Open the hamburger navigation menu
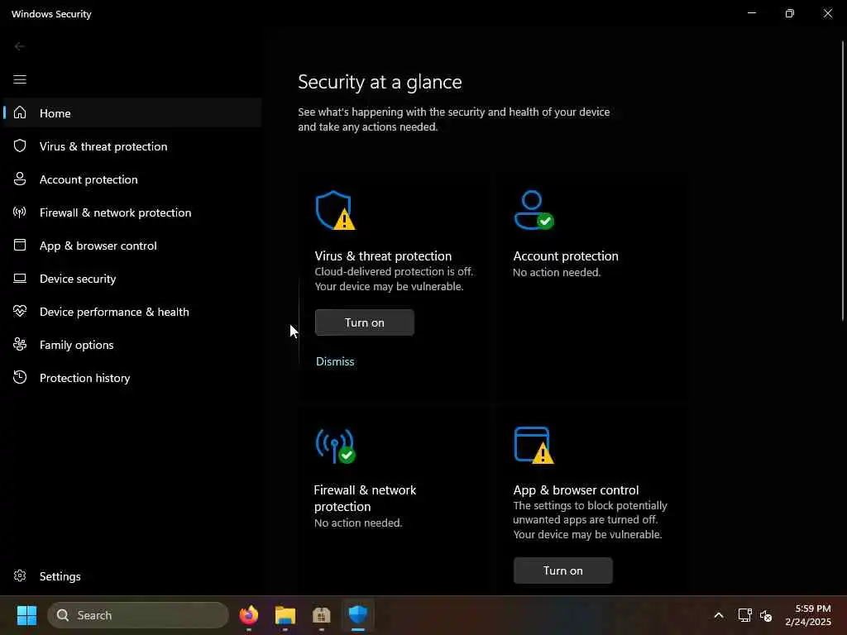This screenshot has width=847, height=635. click(20, 80)
